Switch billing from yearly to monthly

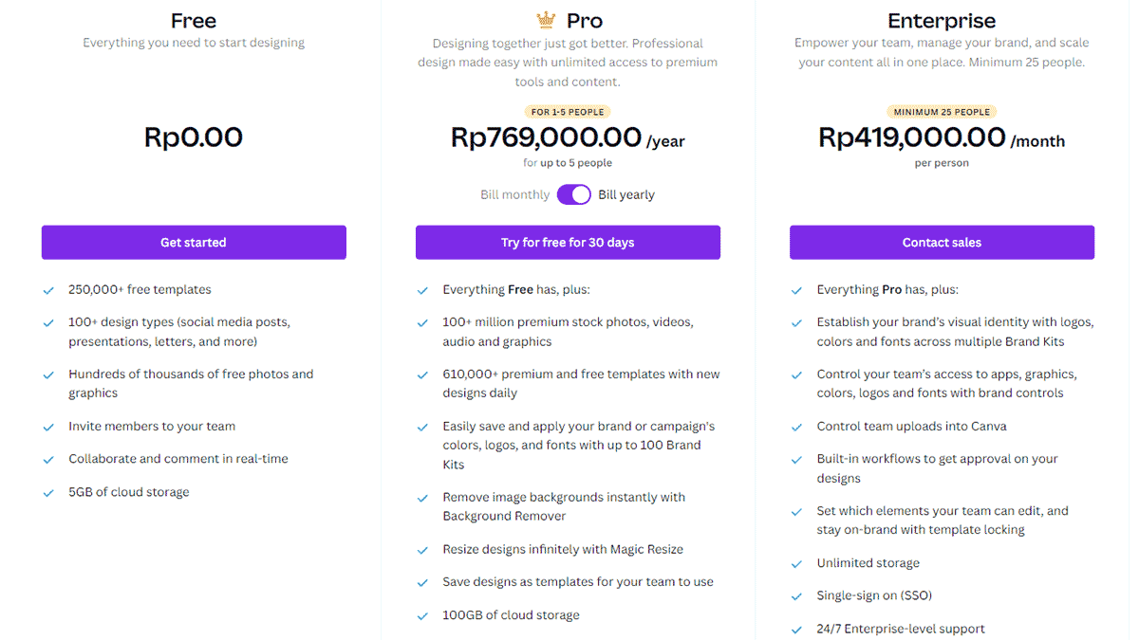[x=574, y=194]
